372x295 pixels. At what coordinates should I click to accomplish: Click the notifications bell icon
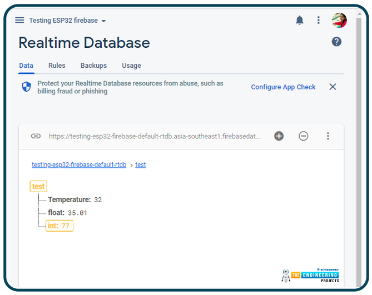tap(300, 21)
